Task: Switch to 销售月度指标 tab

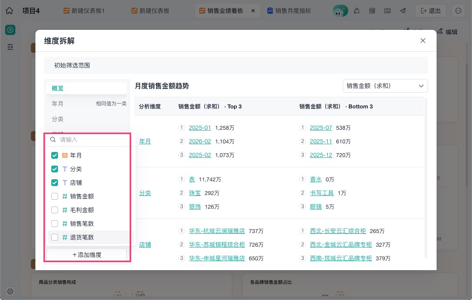Action: (289, 11)
